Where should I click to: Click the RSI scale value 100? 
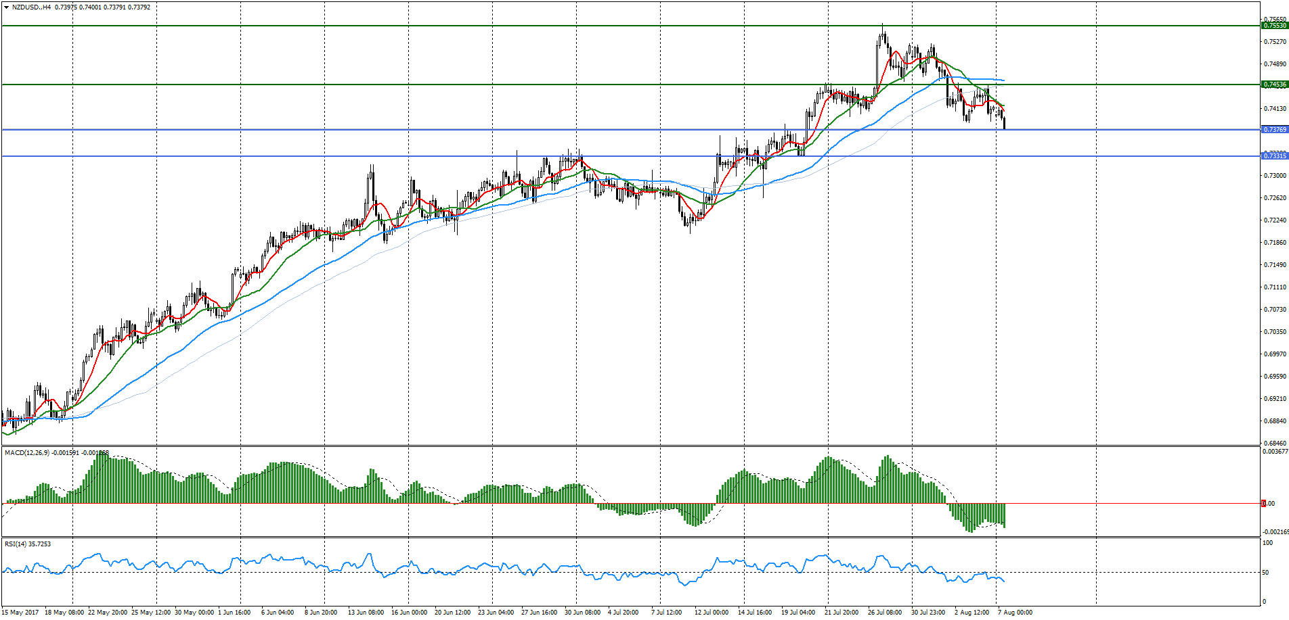1267,542
